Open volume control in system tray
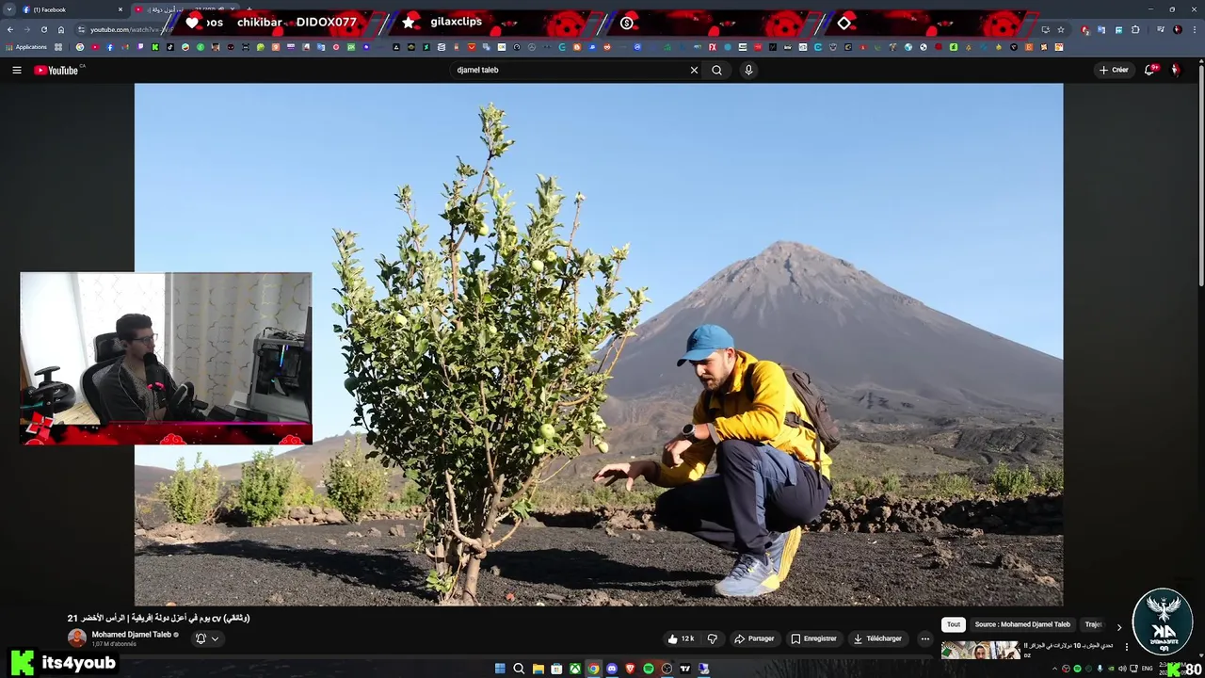The width and height of the screenshot is (1205, 678). click(x=1122, y=669)
